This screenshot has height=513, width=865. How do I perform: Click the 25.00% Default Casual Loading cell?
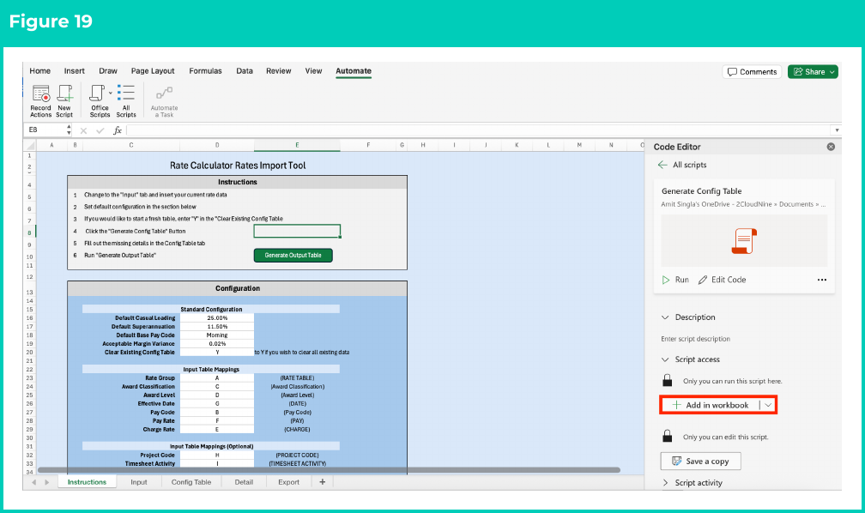217,318
